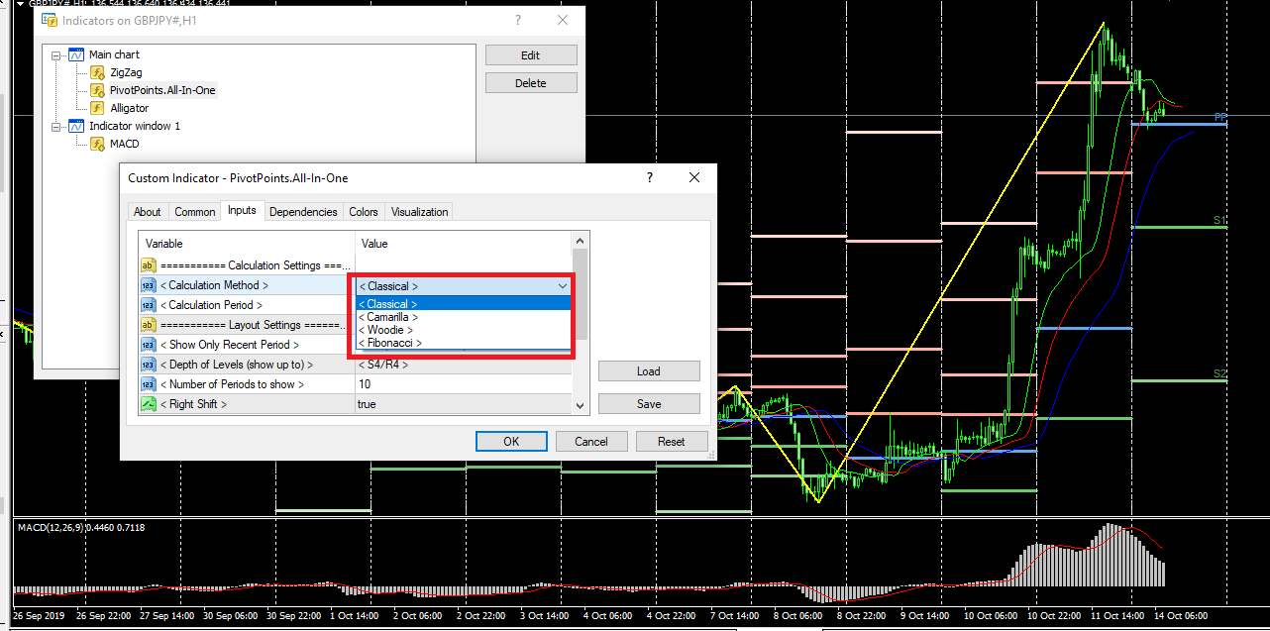The height and width of the screenshot is (631, 1270).
Task: Load input settings with the Load button
Action: tap(649, 371)
